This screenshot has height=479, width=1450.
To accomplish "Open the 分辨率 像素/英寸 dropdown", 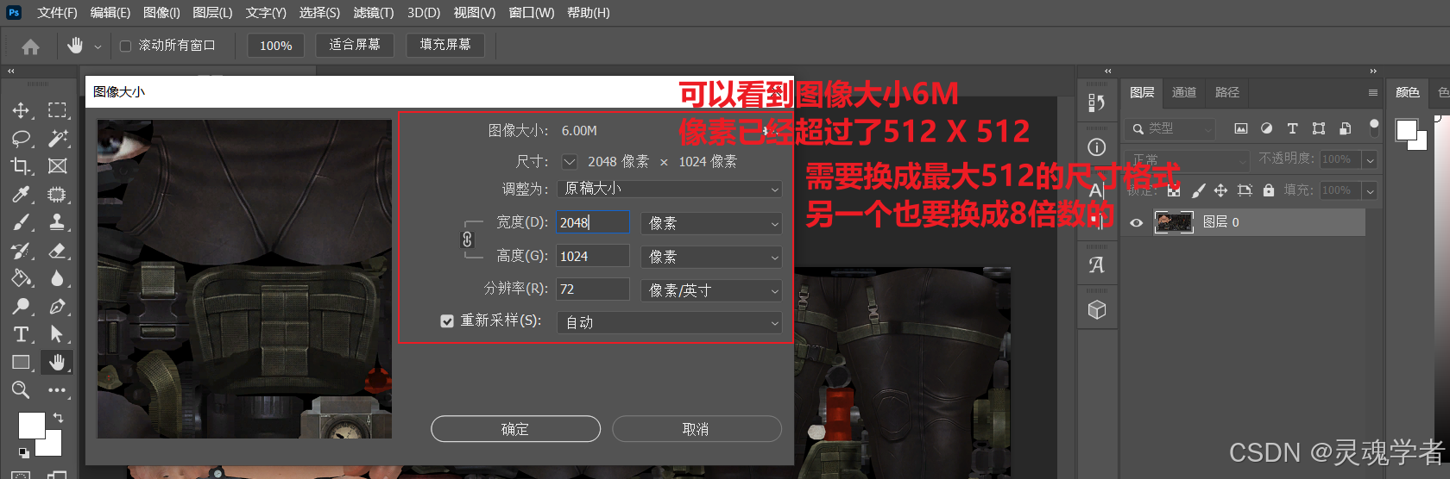I will [711, 290].
